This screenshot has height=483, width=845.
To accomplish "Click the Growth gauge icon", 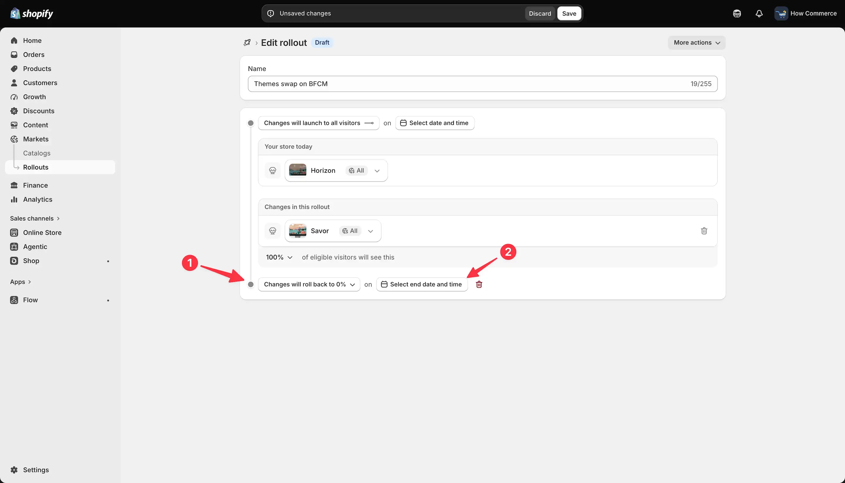I will point(14,97).
